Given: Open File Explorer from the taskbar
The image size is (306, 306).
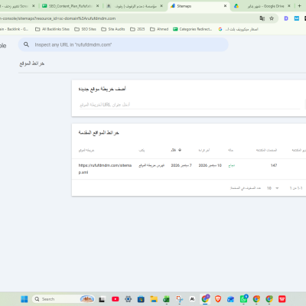Looking at the screenshot, I should (x=154, y=299).
